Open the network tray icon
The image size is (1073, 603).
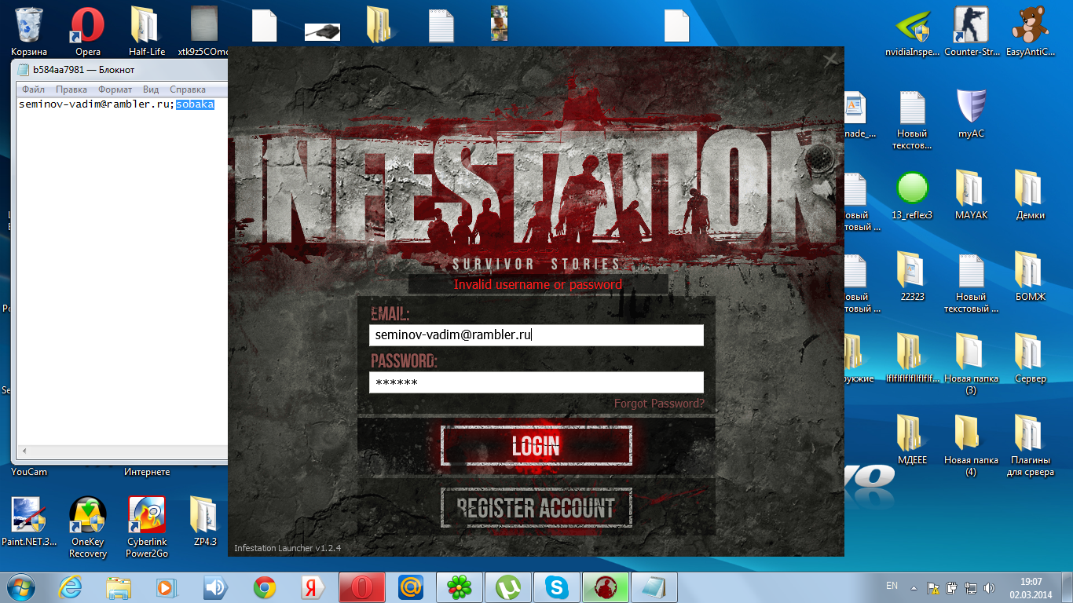coord(971,587)
